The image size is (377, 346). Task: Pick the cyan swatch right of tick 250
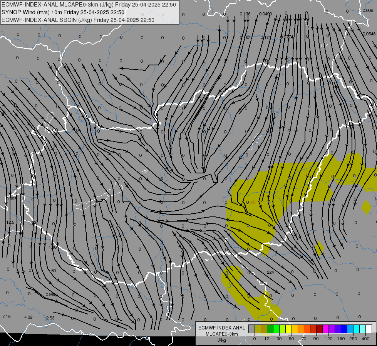coord(357,329)
